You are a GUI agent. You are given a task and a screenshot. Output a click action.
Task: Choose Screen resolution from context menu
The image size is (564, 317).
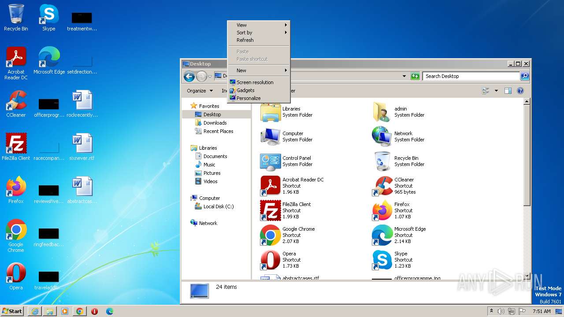click(x=259, y=82)
